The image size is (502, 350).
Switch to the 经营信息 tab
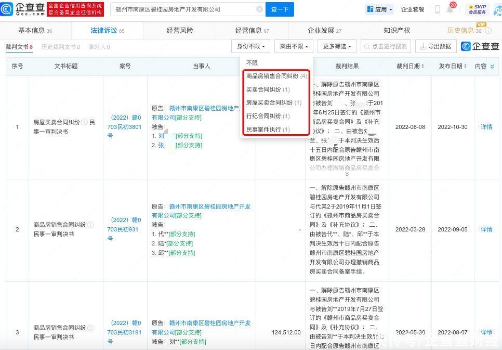pyautogui.click(x=252, y=31)
